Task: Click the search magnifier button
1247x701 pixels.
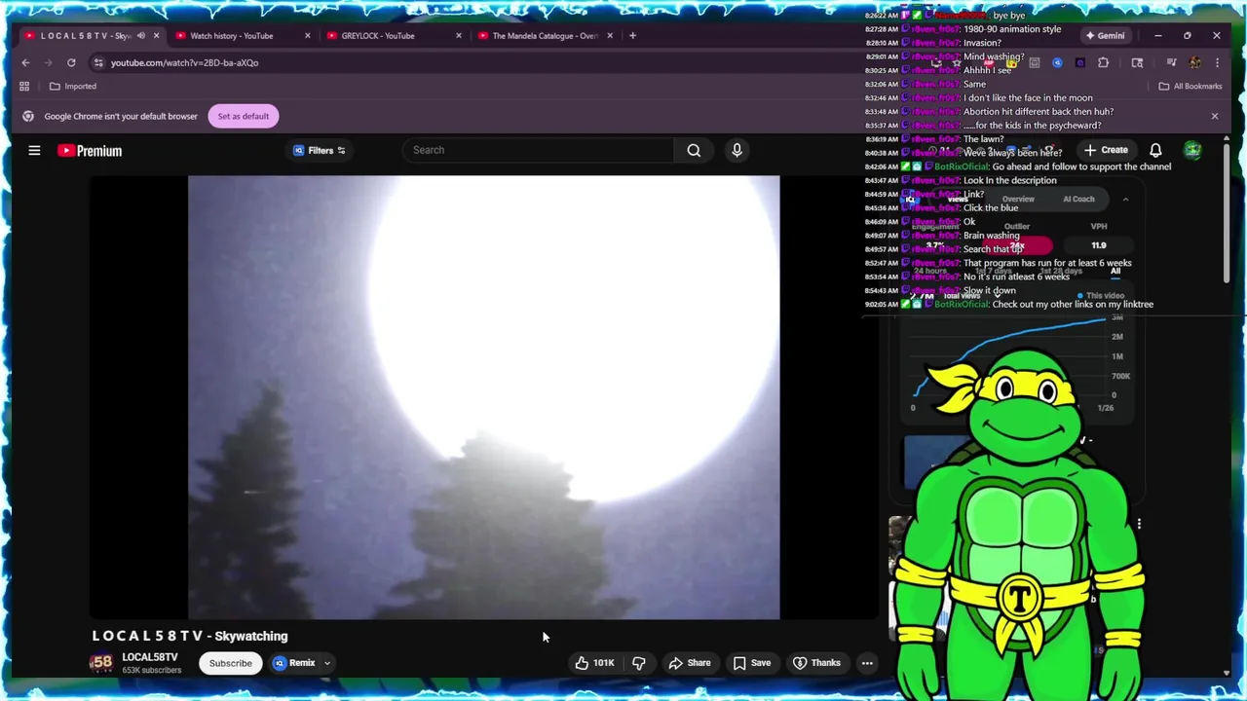Action: (x=694, y=150)
